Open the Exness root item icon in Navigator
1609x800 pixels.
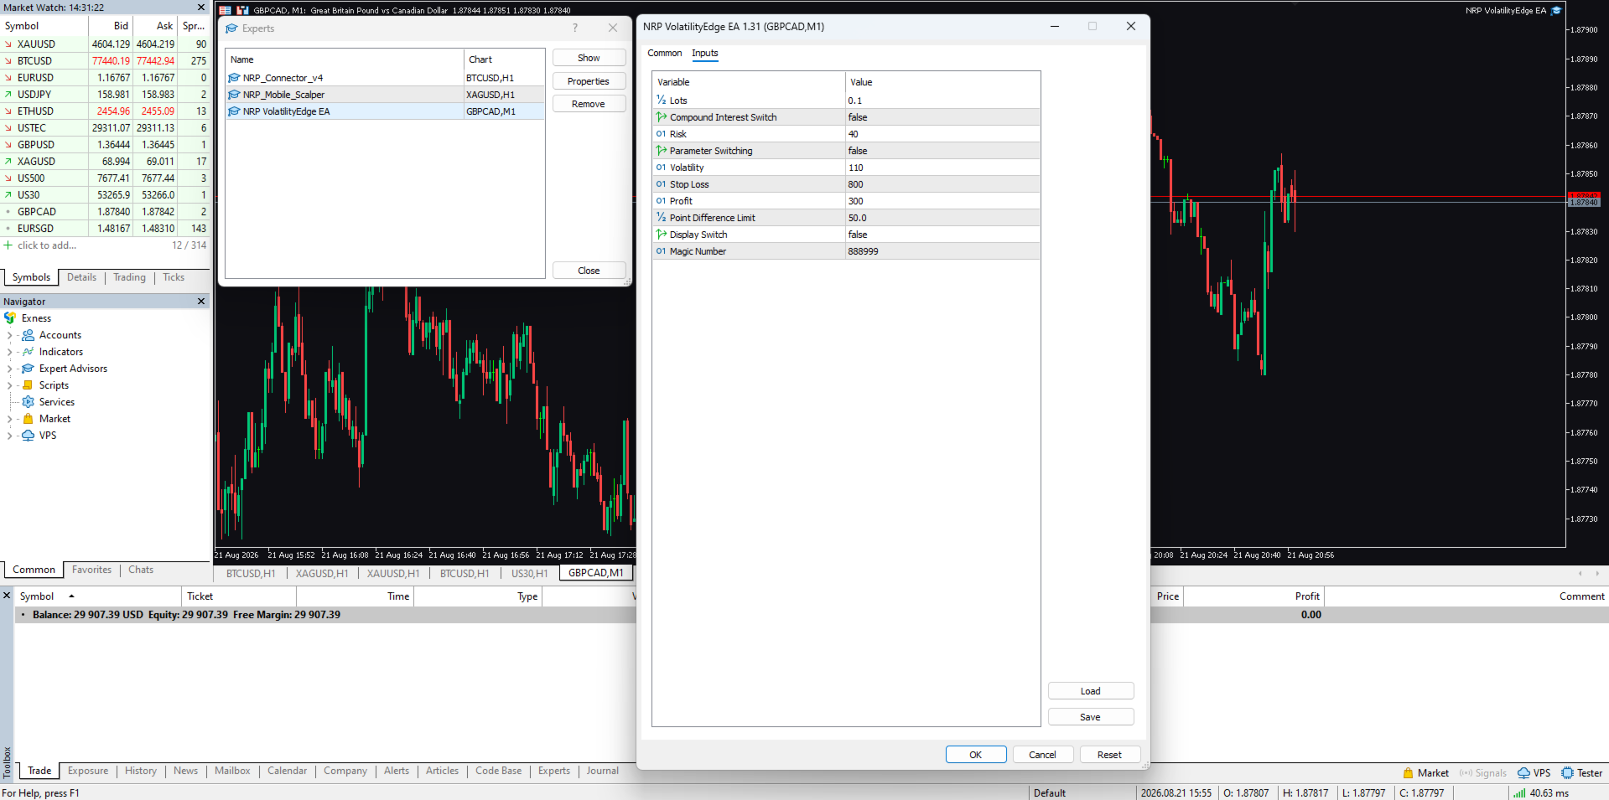coord(10,318)
